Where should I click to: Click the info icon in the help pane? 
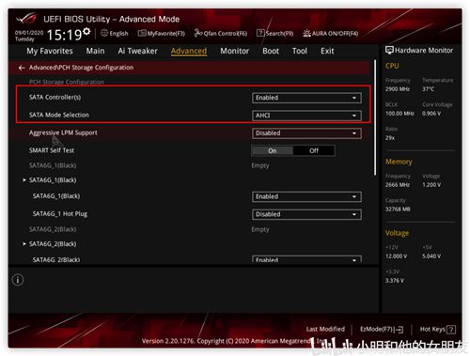pyautogui.click(x=18, y=280)
